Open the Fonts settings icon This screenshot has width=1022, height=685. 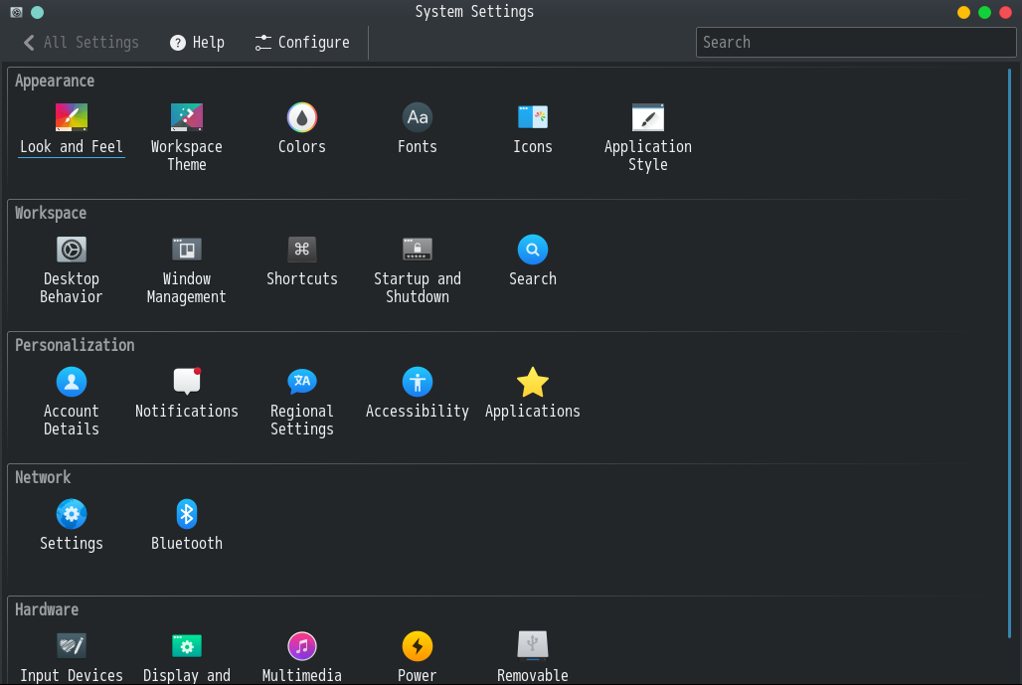[418, 117]
